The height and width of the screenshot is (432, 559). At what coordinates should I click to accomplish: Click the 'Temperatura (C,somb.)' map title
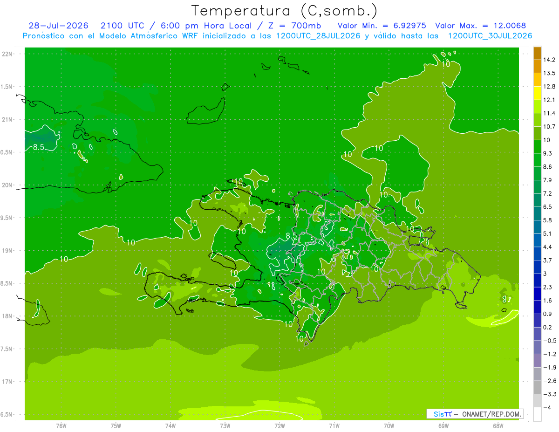tap(285, 11)
